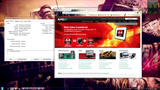Click the Shop Products computers image
The height and width of the screenshot is (90, 160).
tap(128, 55)
